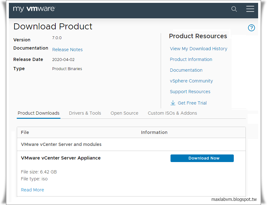
Task: Expand the Read More details
Action: [x=32, y=190]
